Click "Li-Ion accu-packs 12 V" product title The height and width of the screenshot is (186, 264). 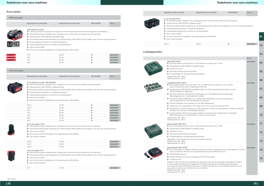[35, 150]
